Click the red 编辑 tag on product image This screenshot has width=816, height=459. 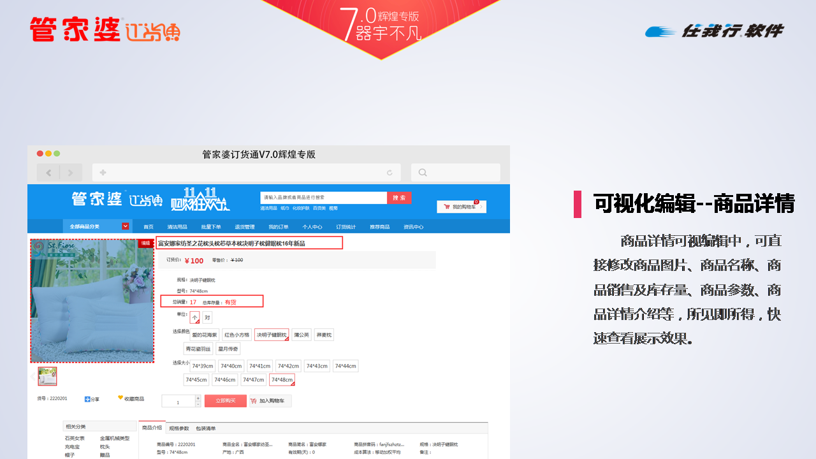tap(145, 243)
